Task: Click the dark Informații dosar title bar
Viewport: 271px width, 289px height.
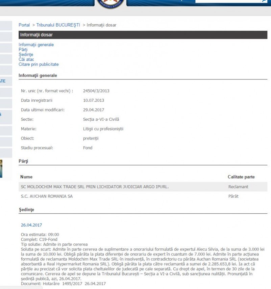Action: [143, 35]
